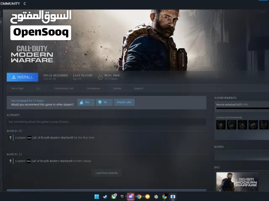Recommend the game with the Yes button
Image resolution: width=269 pixels, height=201 pixels.
point(86,102)
